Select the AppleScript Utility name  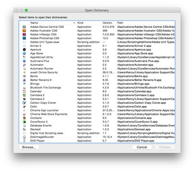[x=42, y=57]
